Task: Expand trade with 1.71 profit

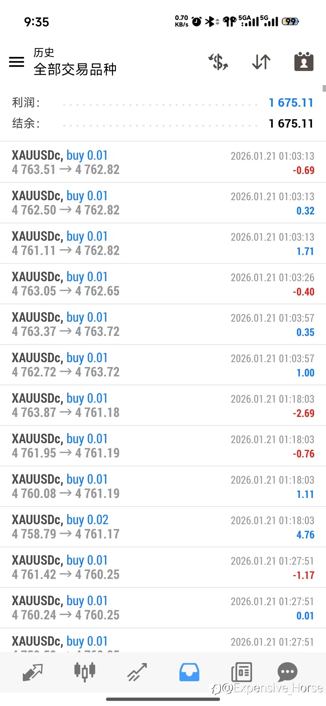Action: click(x=163, y=243)
